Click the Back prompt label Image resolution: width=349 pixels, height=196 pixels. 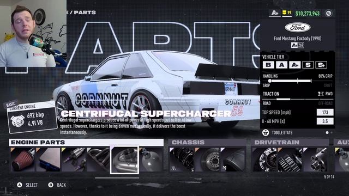pos(62,185)
